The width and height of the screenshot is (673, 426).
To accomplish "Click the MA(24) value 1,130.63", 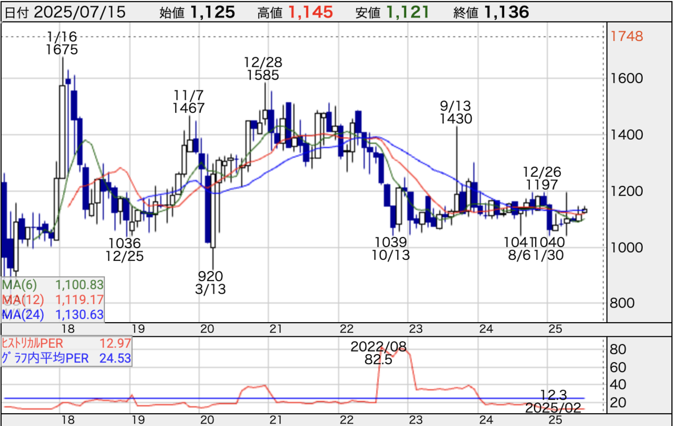I will pos(80,314).
